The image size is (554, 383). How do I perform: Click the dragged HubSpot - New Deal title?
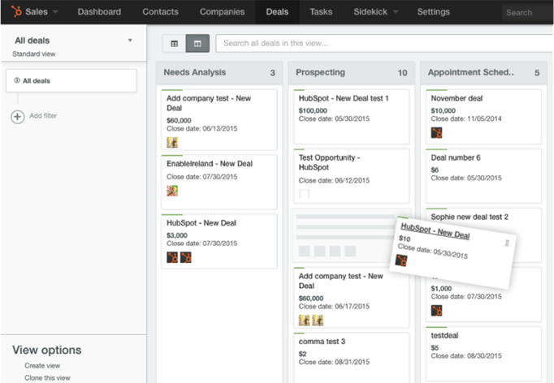click(x=435, y=231)
